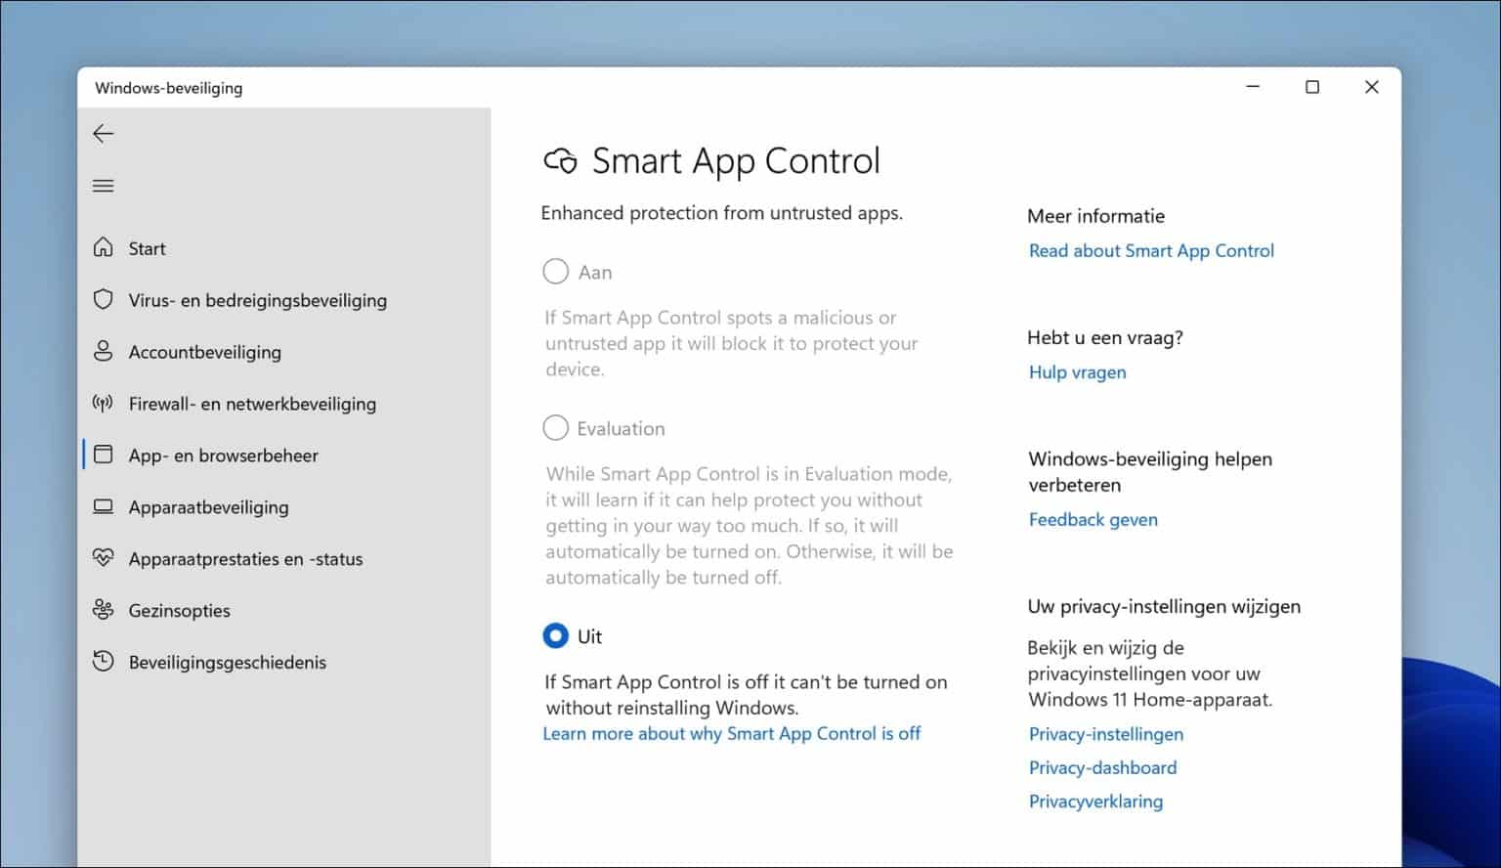The width and height of the screenshot is (1501, 868).
Task: Click the Beveiligingsgeschiedenis history clock icon
Action: click(x=104, y=662)
